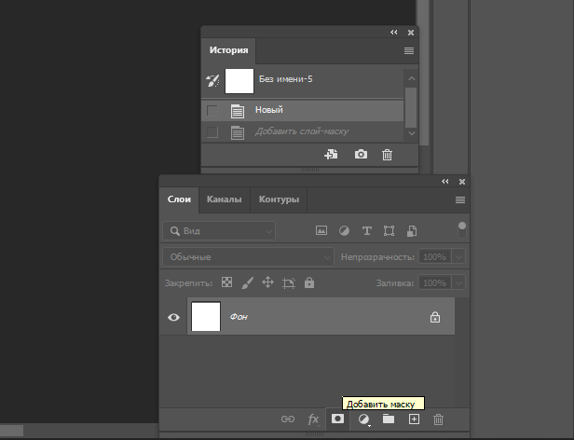Close the История panel
This screenshot has height=440, width=574.
411,33
